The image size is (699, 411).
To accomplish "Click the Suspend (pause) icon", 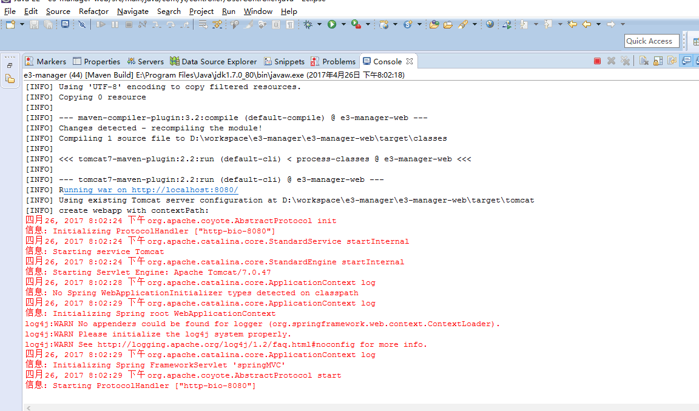I will 115,24.
